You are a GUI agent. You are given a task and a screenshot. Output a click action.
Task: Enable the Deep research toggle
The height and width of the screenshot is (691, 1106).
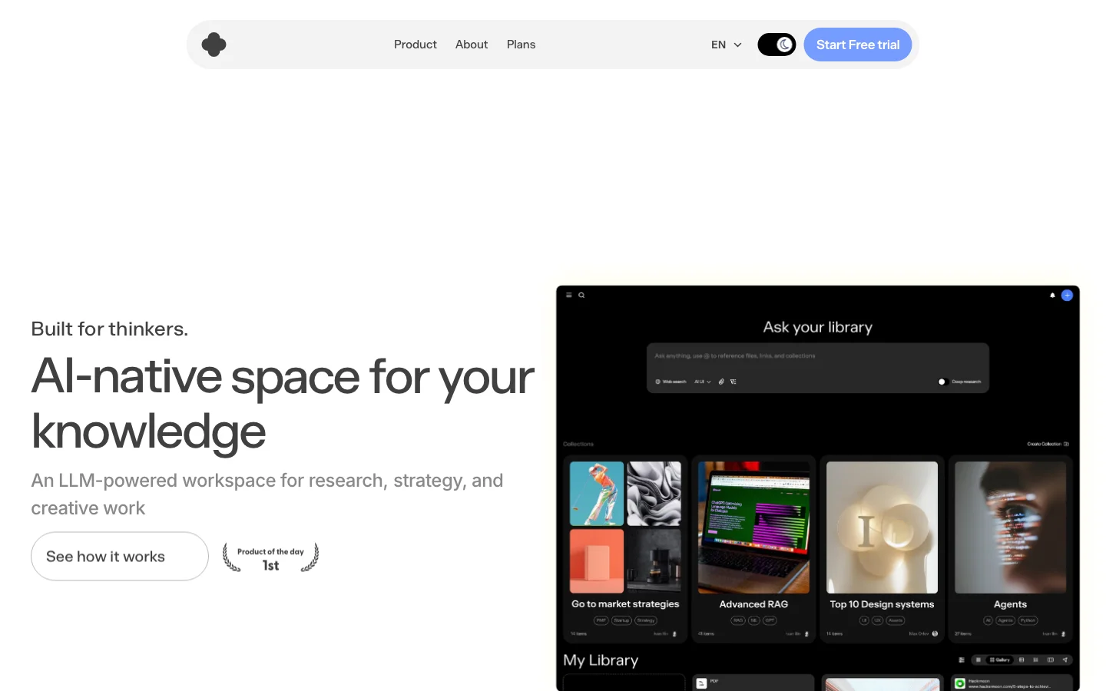point(942,382)
